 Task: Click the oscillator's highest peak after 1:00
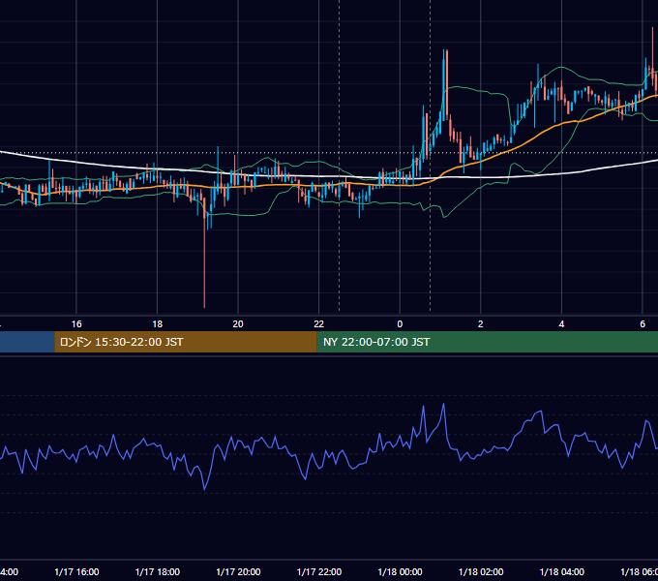443,404
